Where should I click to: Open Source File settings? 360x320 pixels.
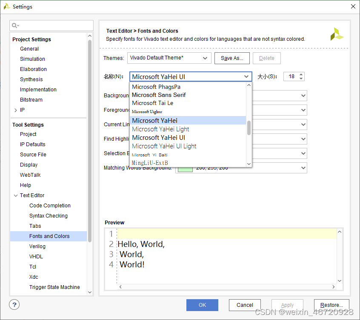[33, 155]
